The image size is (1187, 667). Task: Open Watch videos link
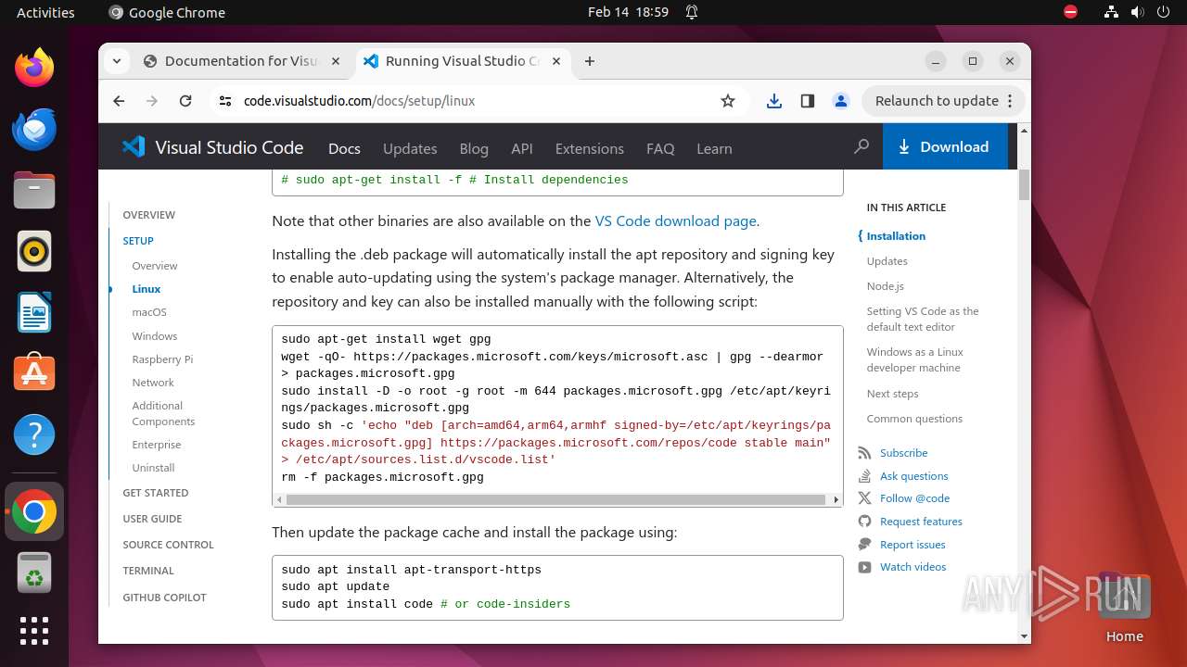point(913,567)
